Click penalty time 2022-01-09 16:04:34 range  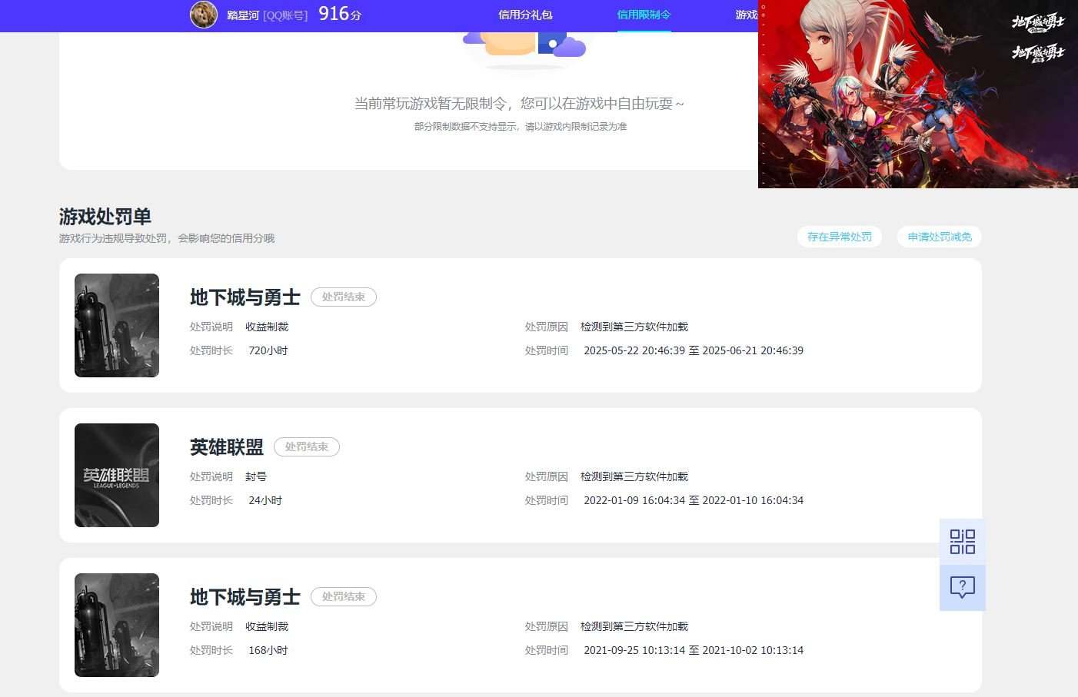pos(694,500)
